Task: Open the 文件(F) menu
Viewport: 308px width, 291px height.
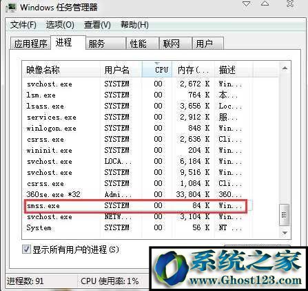Action: pos(23,25)
